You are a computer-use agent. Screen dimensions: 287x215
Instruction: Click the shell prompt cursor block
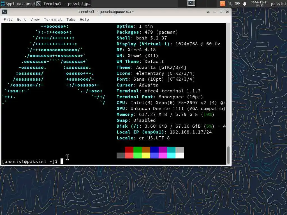pos(62,162)
